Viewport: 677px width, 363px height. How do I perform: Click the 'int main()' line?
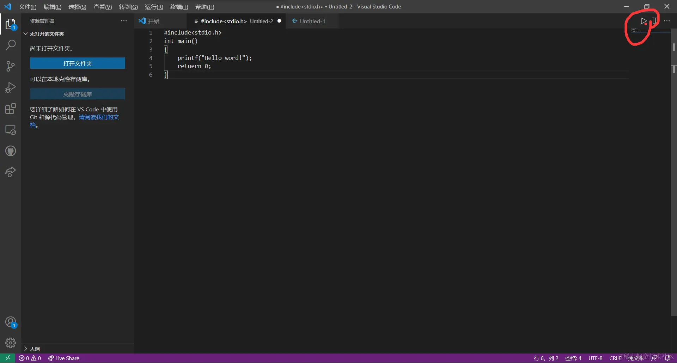pyautogui.click(x=181, y=41)
